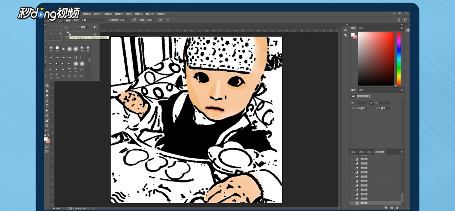Open the brush picker gear settings menu

click(x=95, y=27)
